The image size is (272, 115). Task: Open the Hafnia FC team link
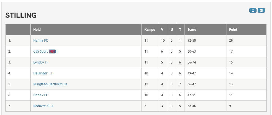point(41,41)
